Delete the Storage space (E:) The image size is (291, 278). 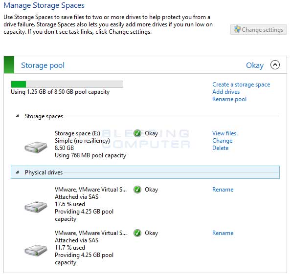click(220, 148)
